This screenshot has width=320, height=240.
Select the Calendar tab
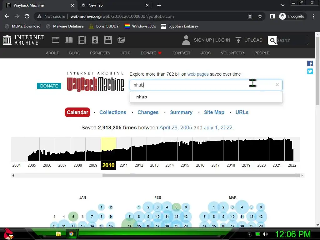coord(77,112)
